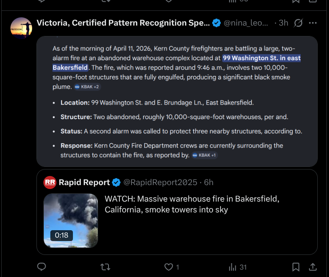This screenshot has height=277, width=329.
Task: Open Victoria's profile from display name
Action: [x=123, y=23]
